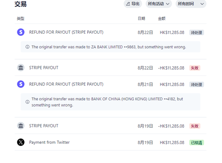Click the ZA BANK LIMITED transfer notice

(x=110, y=47)
